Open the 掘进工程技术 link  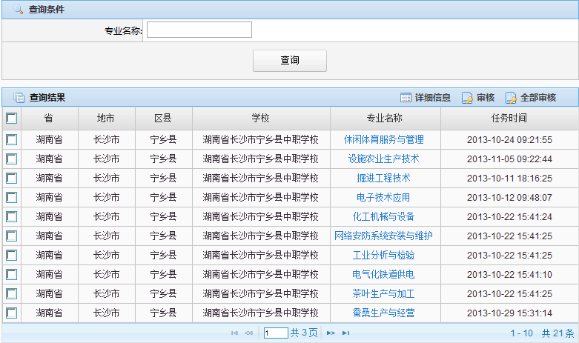(x=384, y=178)
